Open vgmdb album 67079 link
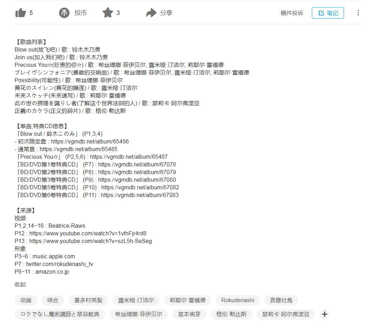This screenshot has height=322, width=368. click(137, 172)
